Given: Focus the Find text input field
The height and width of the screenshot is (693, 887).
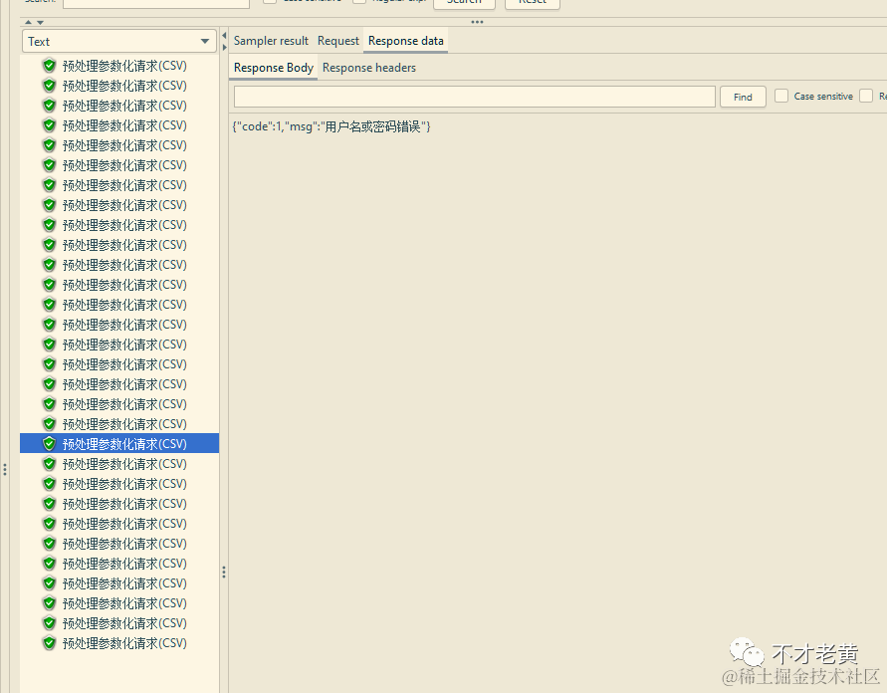Looking at the screenshot, I should [475, 97].
